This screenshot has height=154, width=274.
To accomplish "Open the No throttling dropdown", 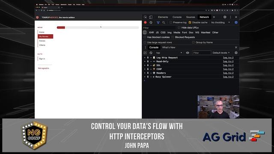I will pos(220,23).
